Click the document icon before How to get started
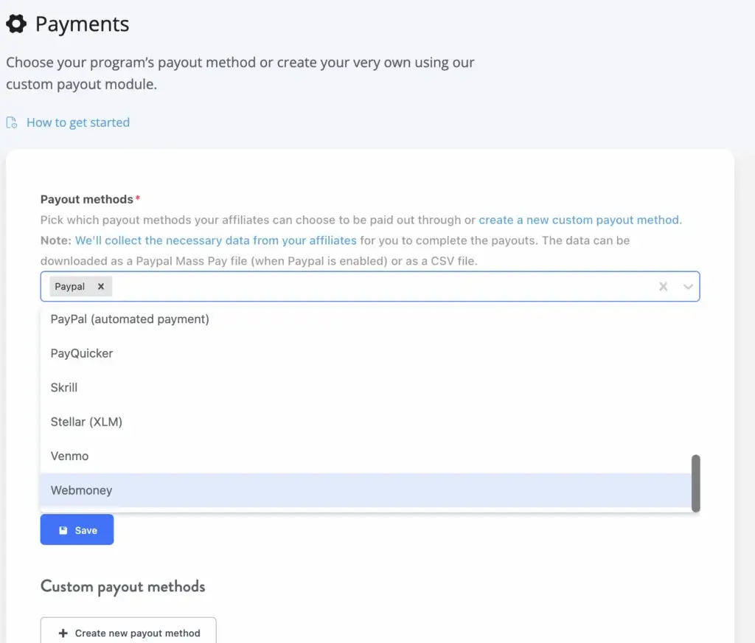Screen dimensions: 755x643 (11, 122)
